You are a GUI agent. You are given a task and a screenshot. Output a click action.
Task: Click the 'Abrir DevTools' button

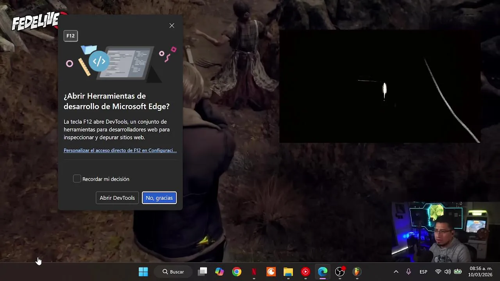tap(117, 198)
